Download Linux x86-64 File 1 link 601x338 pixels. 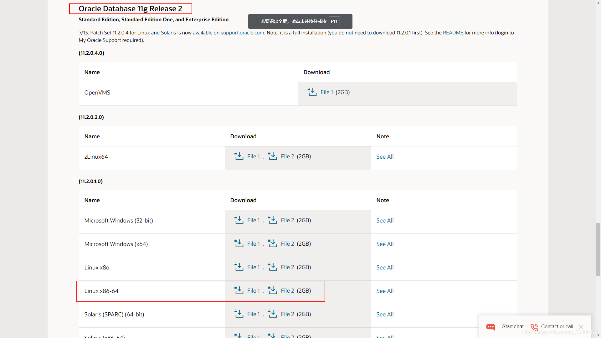pyautogui.click(x=254, y=290)
